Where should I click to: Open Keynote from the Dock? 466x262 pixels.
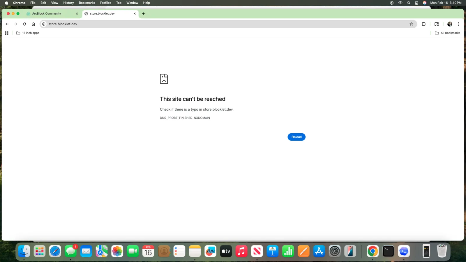(x=273, y=251)
